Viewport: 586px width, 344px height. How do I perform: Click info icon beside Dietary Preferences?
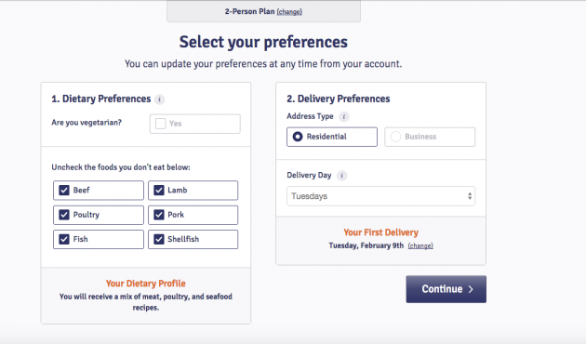point(160,99)
